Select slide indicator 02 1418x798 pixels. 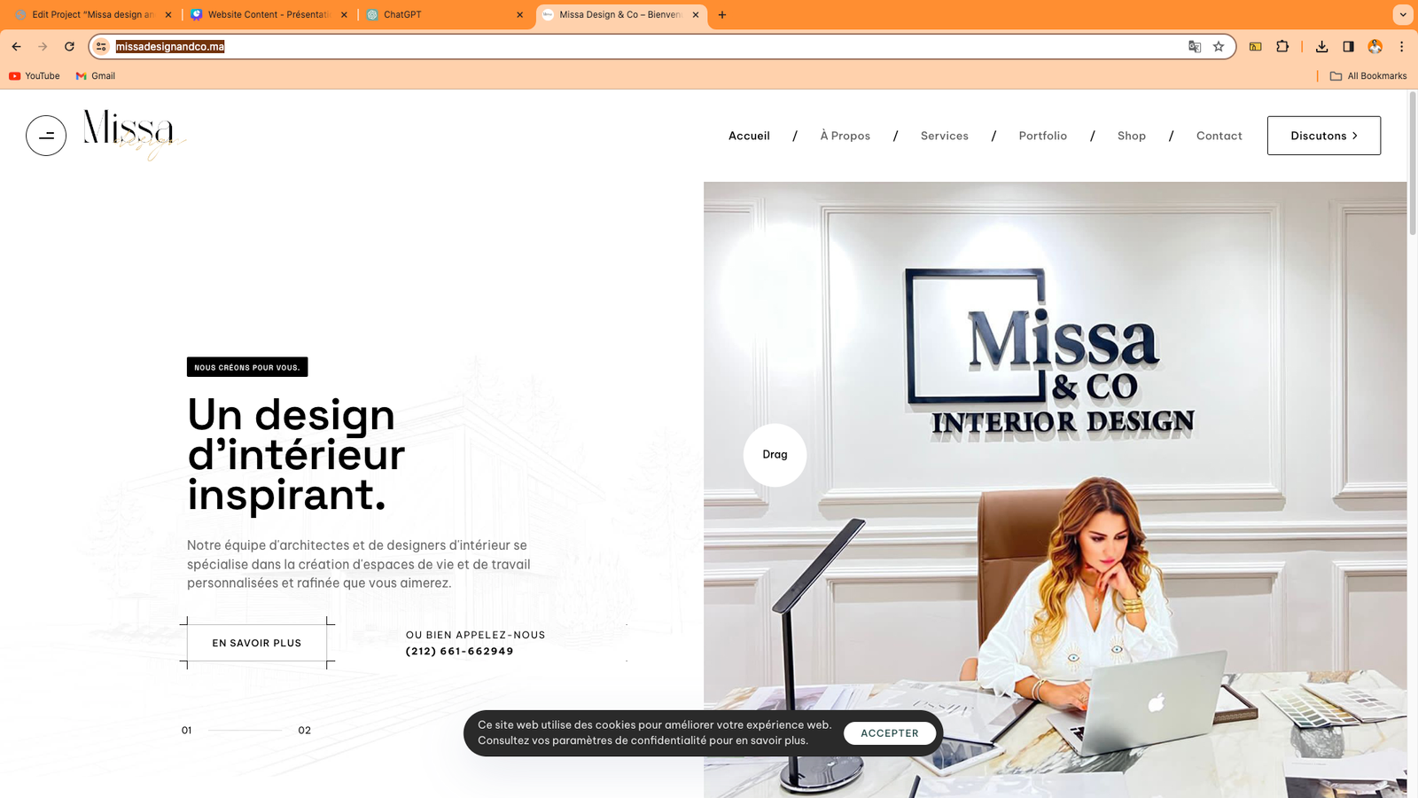(304, 731)
